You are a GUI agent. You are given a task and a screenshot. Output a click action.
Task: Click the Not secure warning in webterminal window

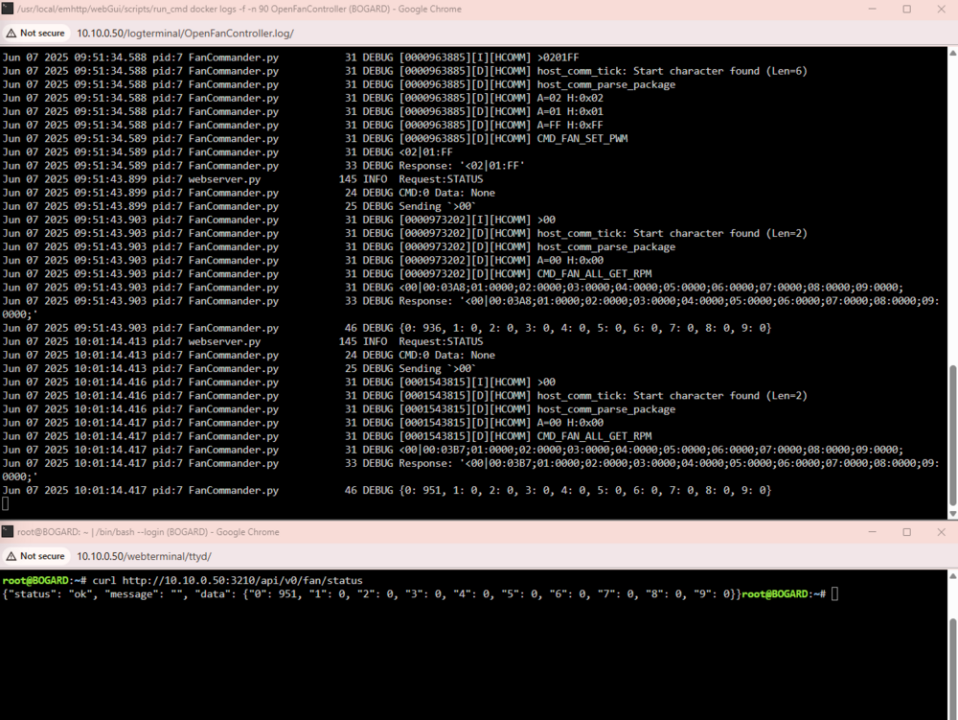click(x=35, y=556)
